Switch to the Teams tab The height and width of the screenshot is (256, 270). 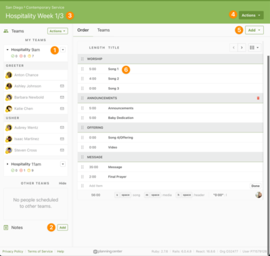pos(104,30)
